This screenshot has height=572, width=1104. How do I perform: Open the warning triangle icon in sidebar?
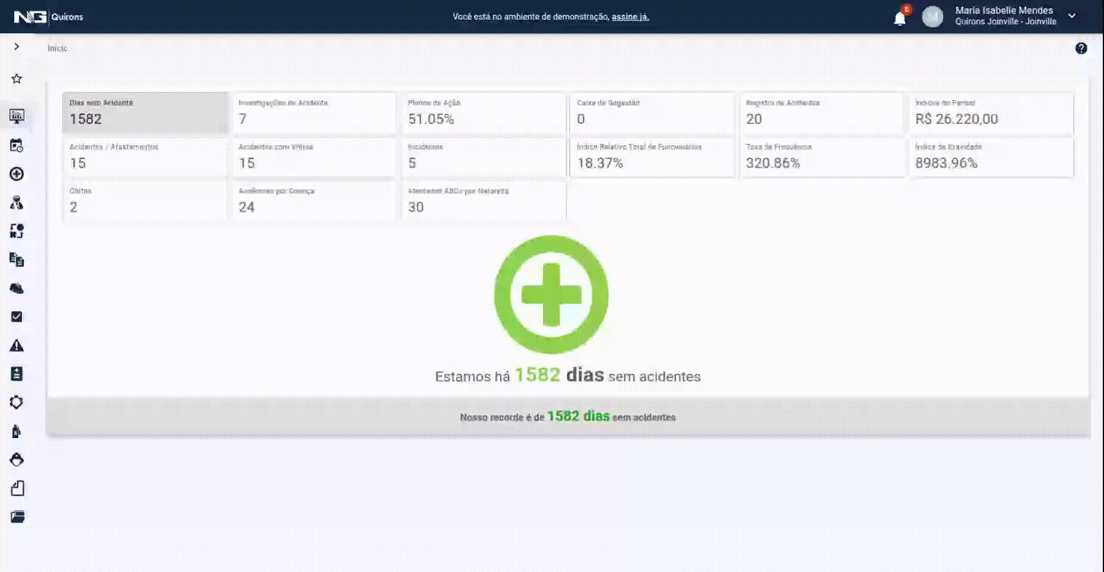17,346
